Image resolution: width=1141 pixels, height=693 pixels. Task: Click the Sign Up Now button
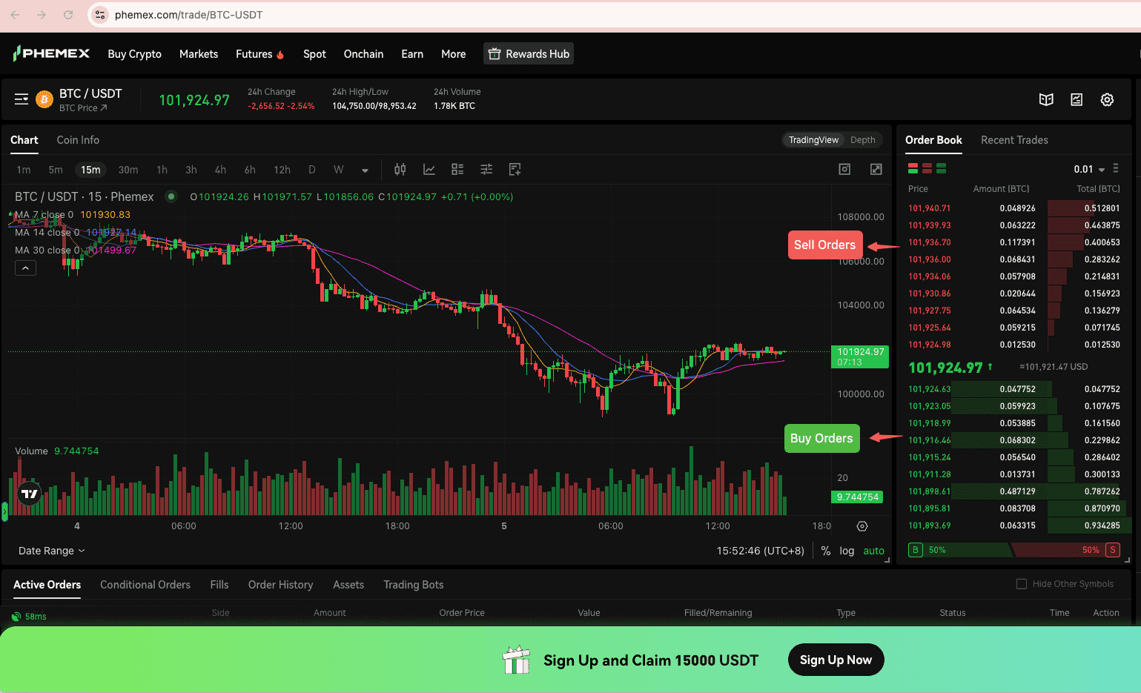pos(836,660)
